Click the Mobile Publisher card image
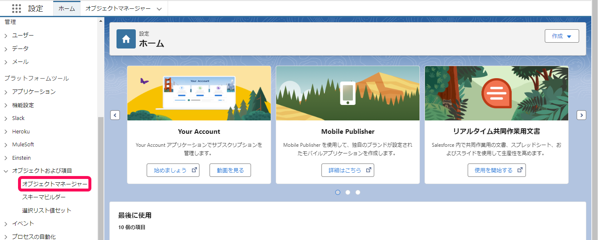The height and width of the screenshot is (240, 598). [x=348, y=93]
